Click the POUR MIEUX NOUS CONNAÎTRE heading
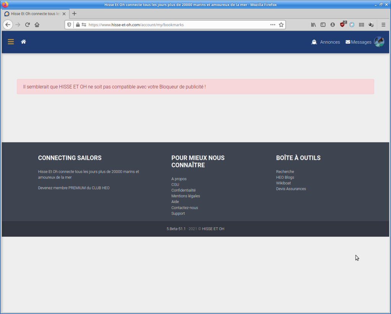 pos(198,161)
